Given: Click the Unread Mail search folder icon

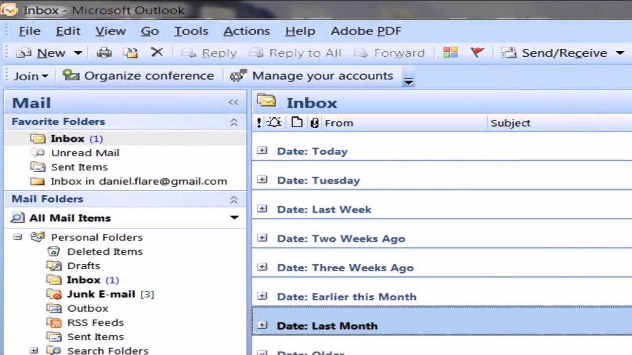Looking at the screenshot, I should 37,153.
